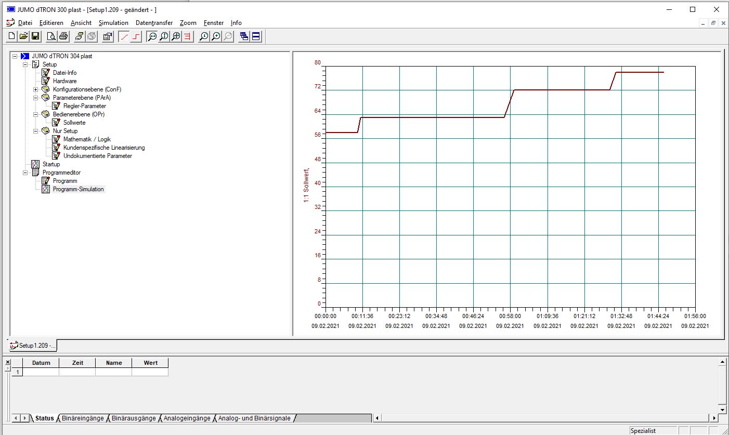Screen dimensions: 729x435
Task: Select the ramp curve display icon
Action: pos(124,36)
